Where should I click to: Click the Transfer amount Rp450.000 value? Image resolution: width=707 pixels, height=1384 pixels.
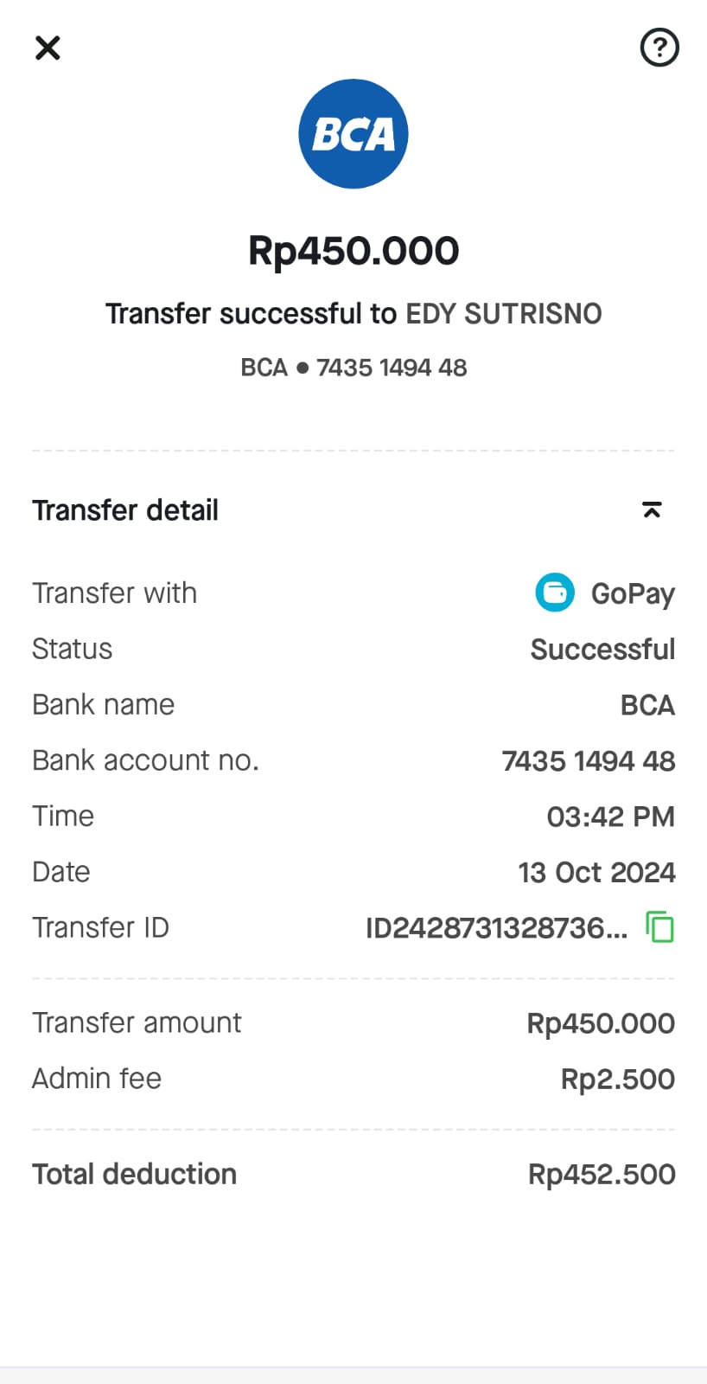coord(601,1023)
